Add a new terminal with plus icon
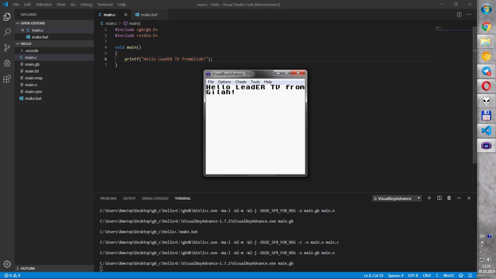496x279 pixels. (429, 198)
